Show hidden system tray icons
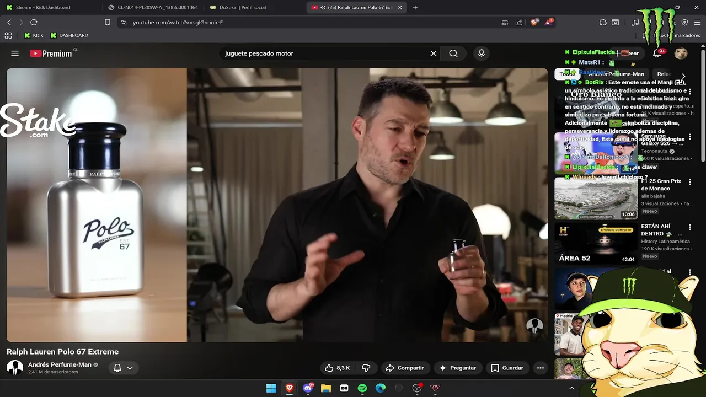The width and height of the screenshot is (706, 397). tap(571, 388)
